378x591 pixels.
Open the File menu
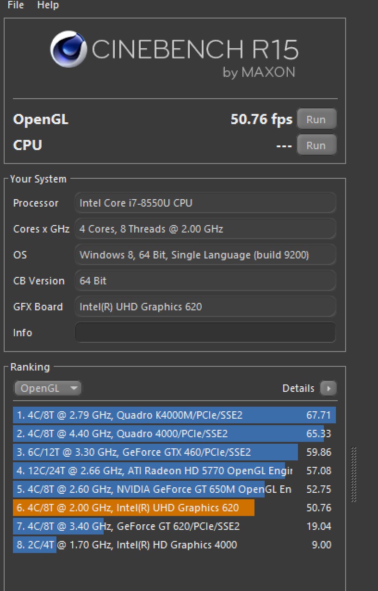coord(16,5)
